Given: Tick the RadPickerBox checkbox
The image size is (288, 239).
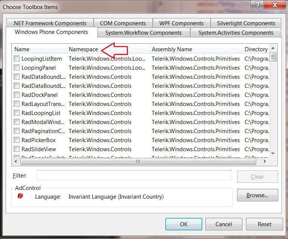Looking at the screenshot, I should pyautogui.click(x=17, y=140).
